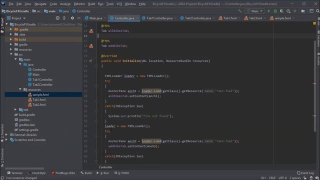Collapse all in the Project panel

click(x=64, y=18)
